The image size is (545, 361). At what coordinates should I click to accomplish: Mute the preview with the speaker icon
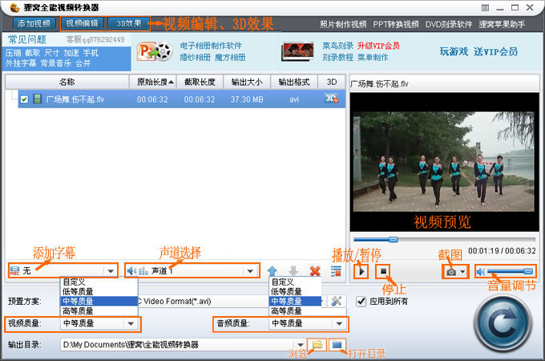480,272
